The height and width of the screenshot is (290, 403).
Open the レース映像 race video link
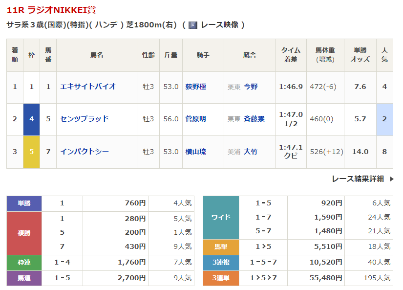pos(219,25)
